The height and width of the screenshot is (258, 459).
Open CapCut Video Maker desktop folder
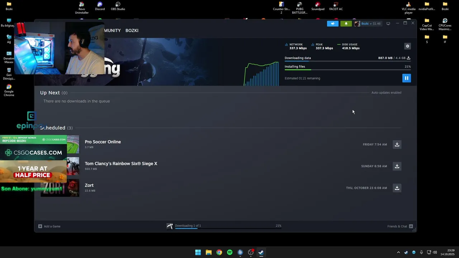click(427, 25)
